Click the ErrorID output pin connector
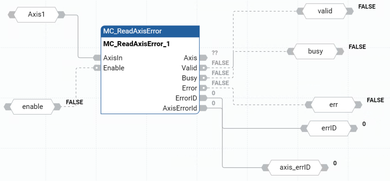Viewport: 390px width, 181px height. (x=204, y=98)
